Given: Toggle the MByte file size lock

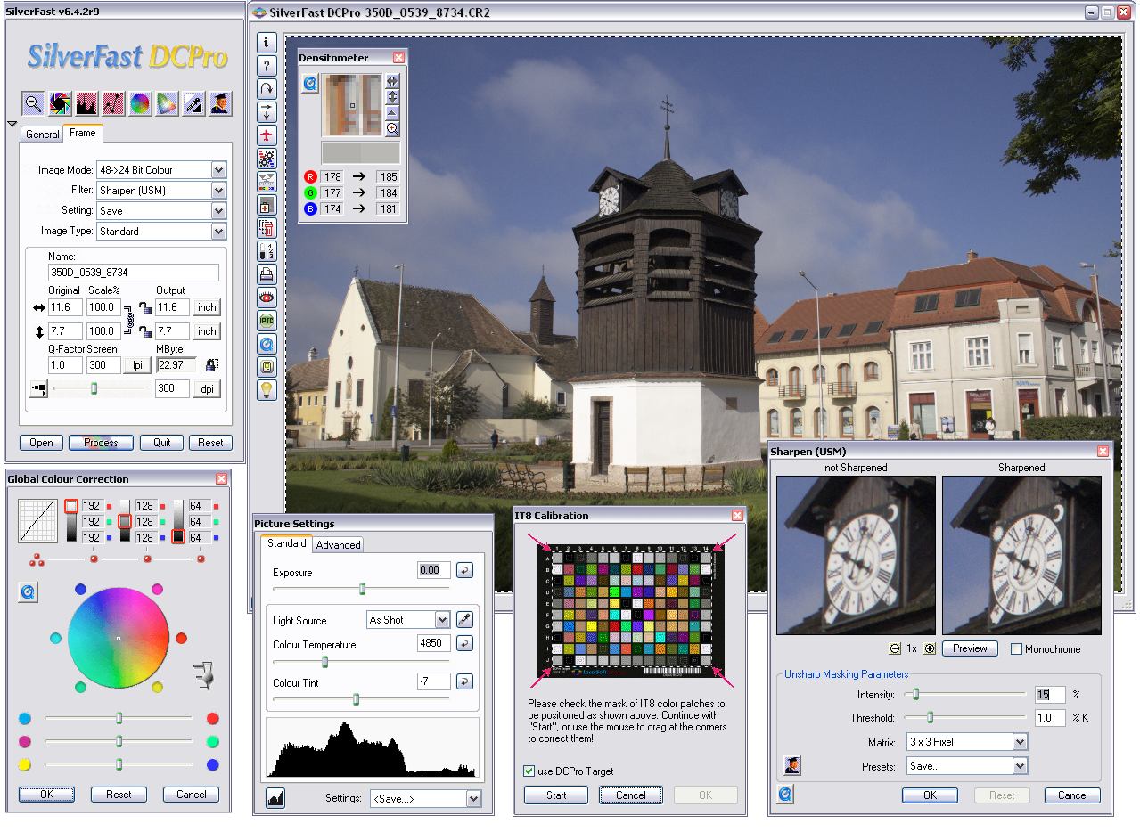Looking at the screenshot, I should (211, 365).
